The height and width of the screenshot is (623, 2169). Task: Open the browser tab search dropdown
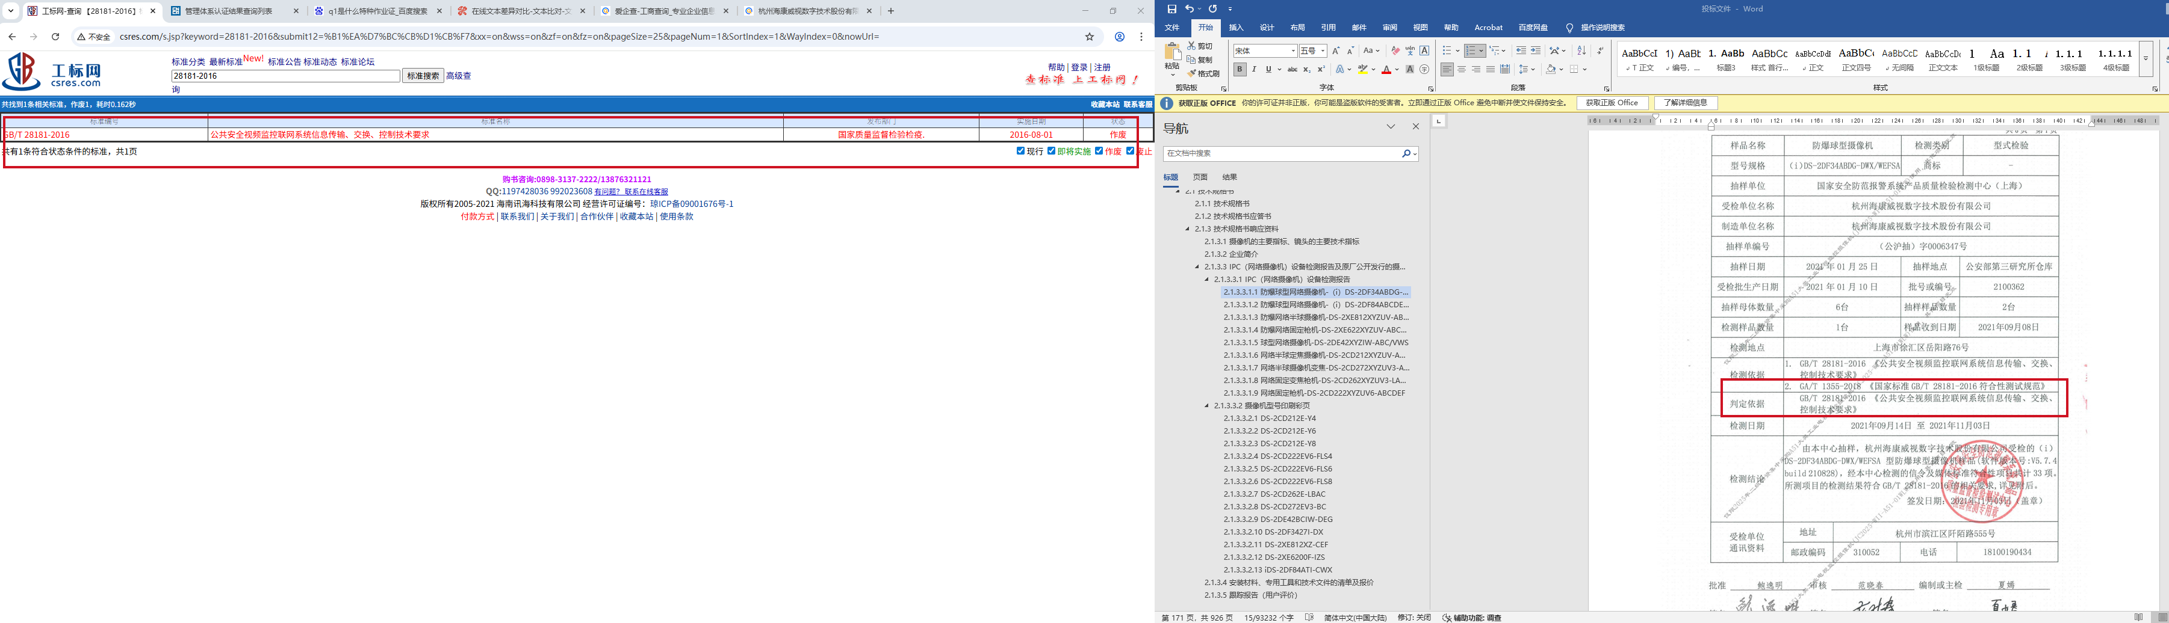11,11
